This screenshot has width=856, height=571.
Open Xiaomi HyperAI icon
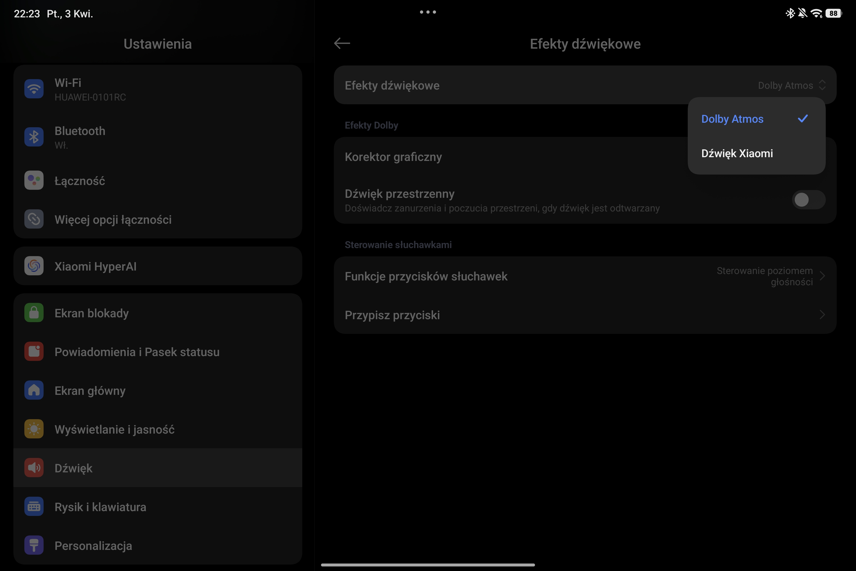point(34,266)
